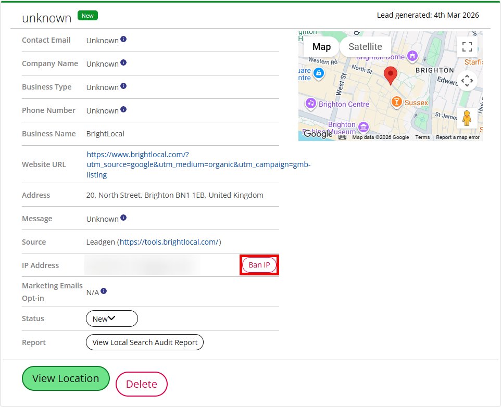The width and height of the screenshot is (501, 407).
Task: Click the Brighton Centre music marker
Action: 310,104
